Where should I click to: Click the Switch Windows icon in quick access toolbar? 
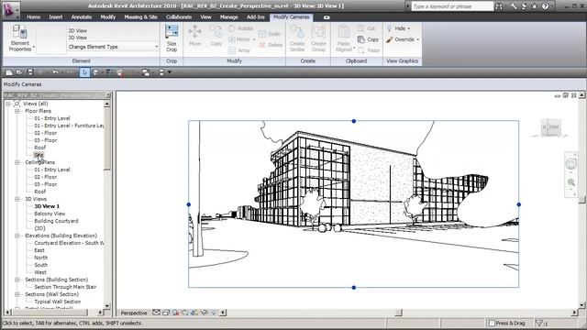click(x=146, y=72)
